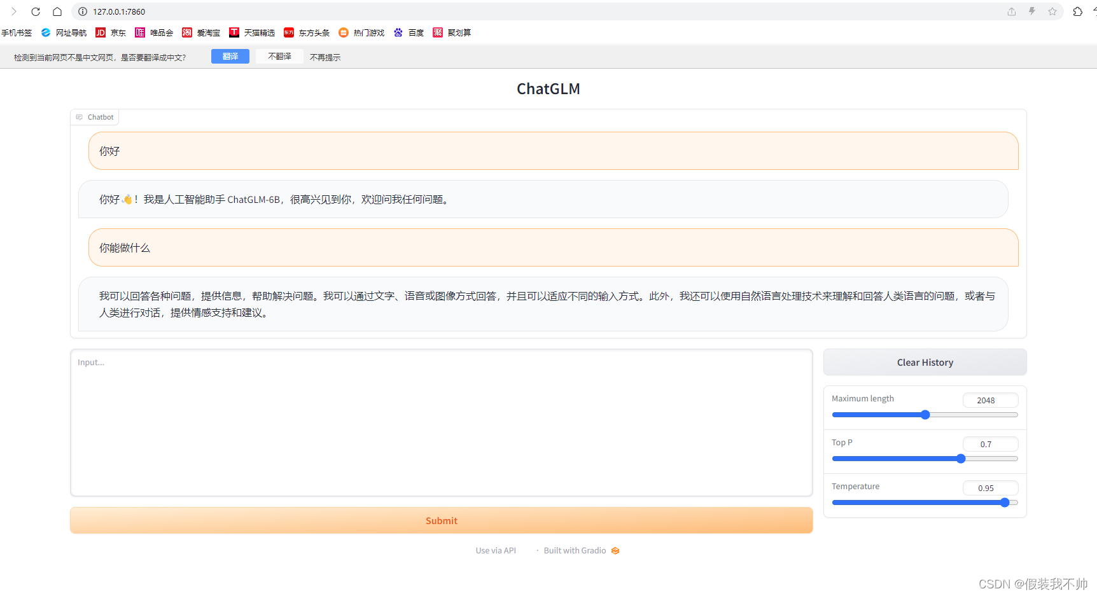
Task: Reload the page with refresh icon
Action: (36, 11)
